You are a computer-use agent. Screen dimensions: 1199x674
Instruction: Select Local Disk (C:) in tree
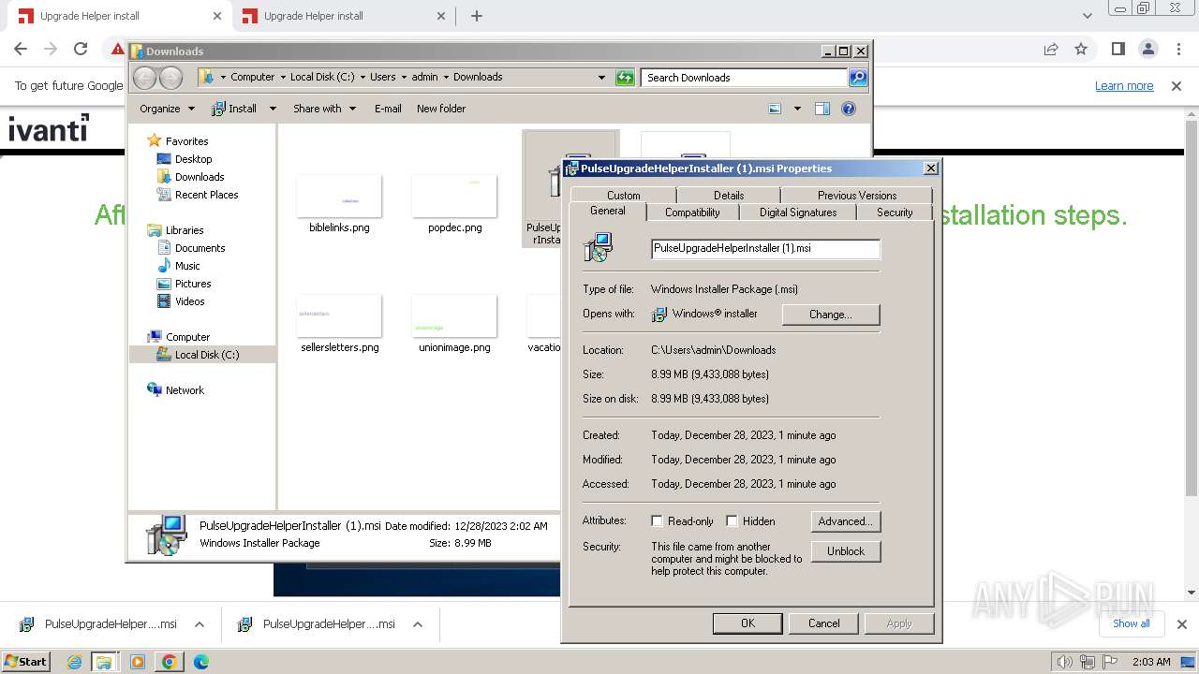[206, 355]
